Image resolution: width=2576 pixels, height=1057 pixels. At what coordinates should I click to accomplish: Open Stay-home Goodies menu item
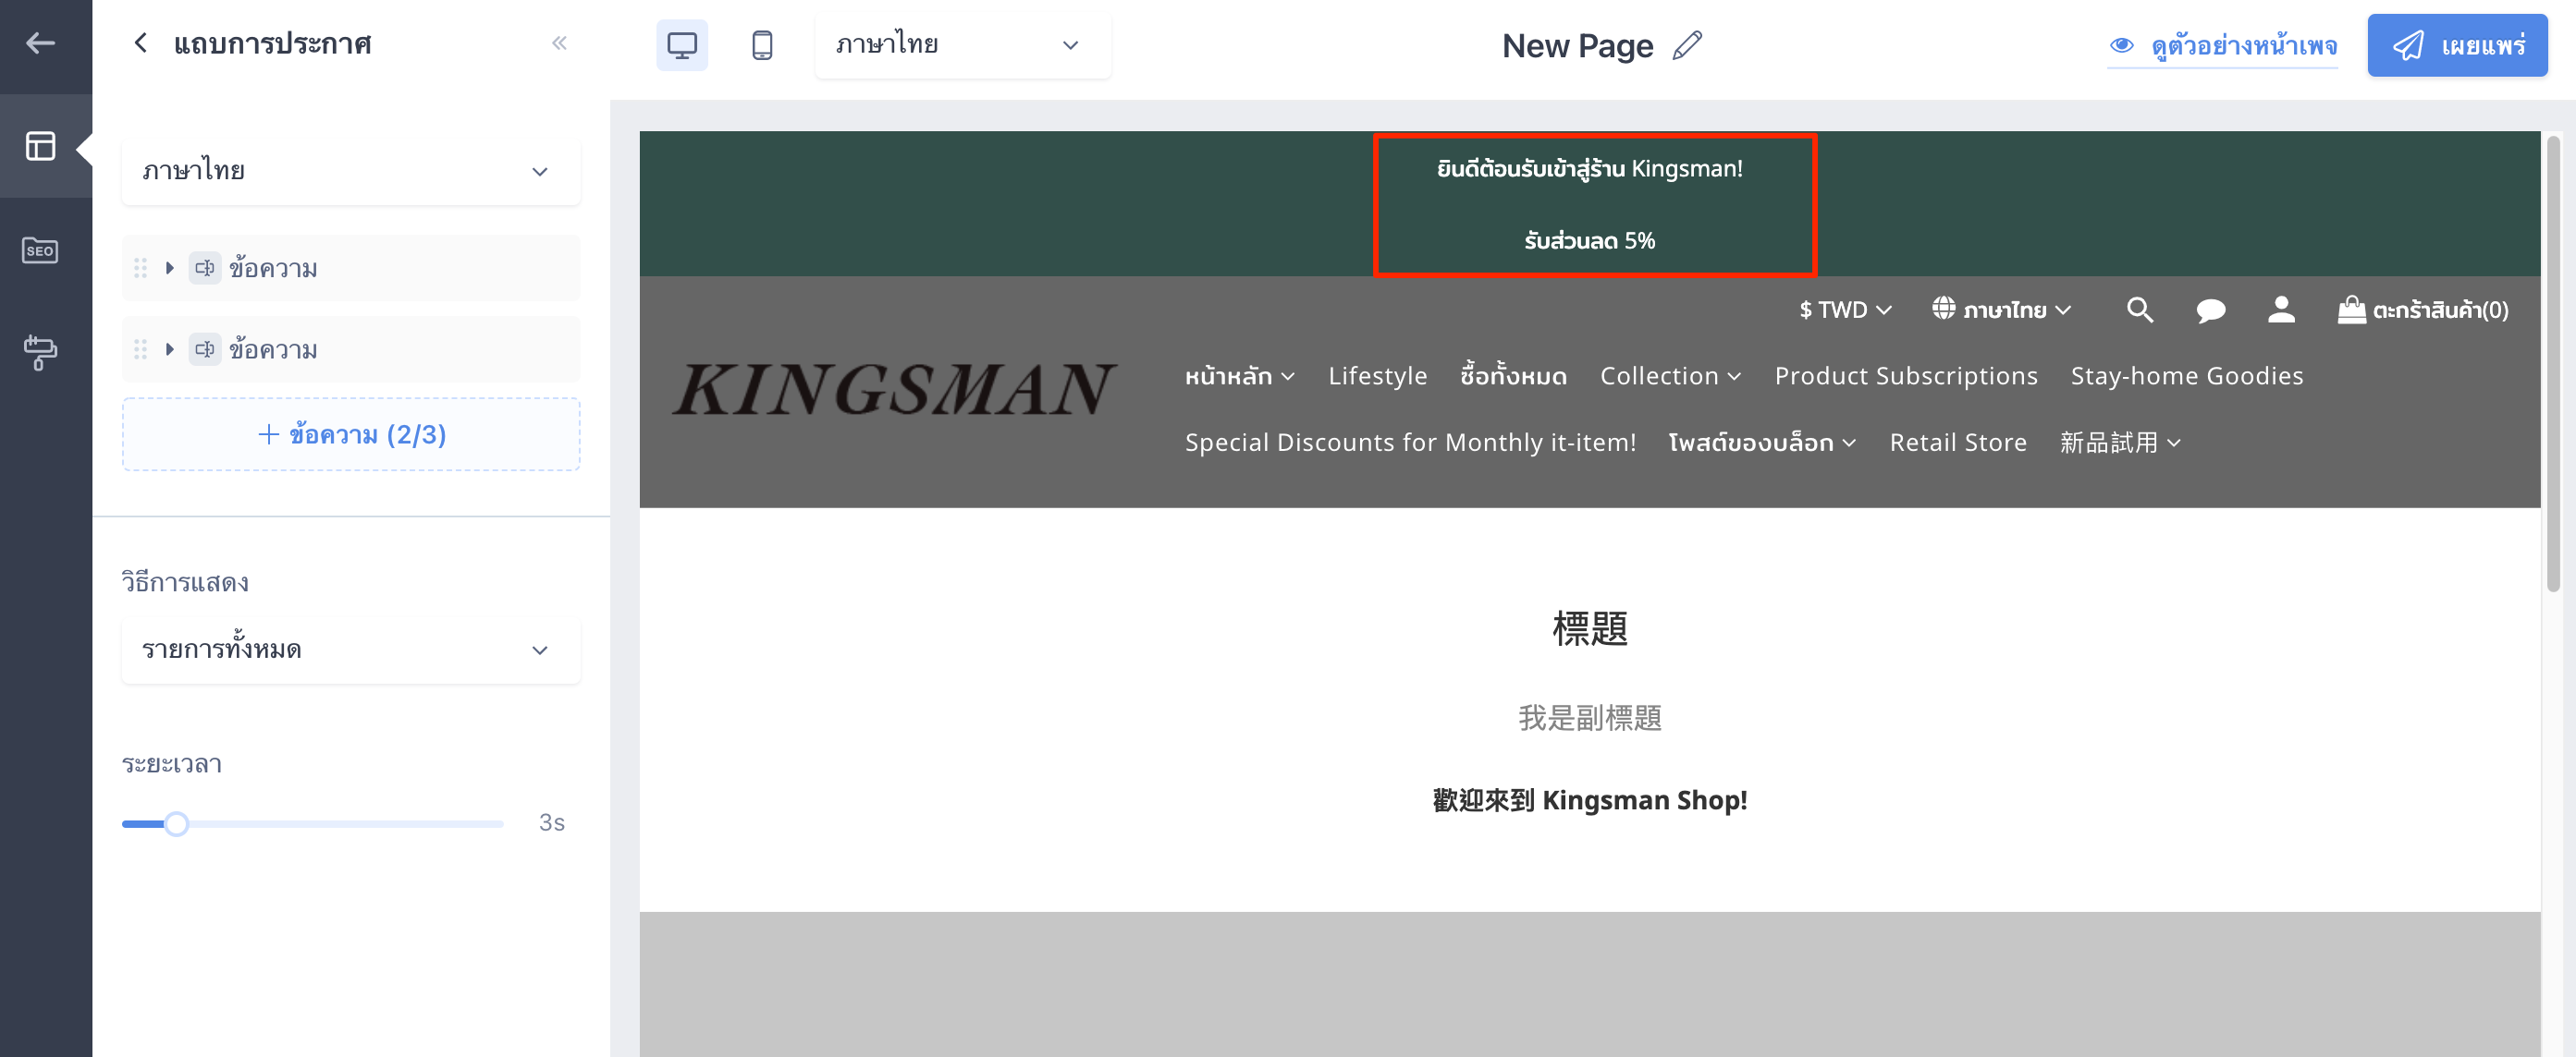point(2187,376)
